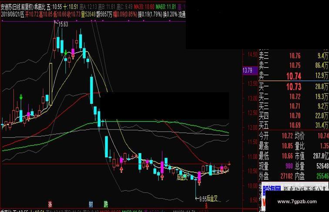
Task: Select the 买四 10.70 bid row
Action: 294,116
